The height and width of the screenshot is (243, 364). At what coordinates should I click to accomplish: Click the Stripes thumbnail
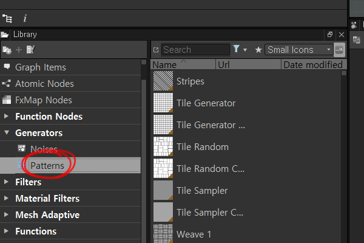163,81
